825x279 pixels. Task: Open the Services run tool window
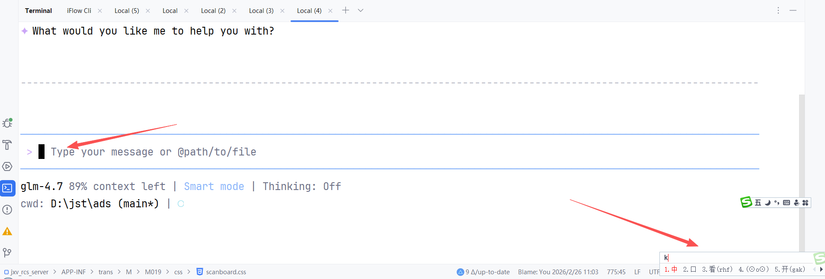(7, 166)
